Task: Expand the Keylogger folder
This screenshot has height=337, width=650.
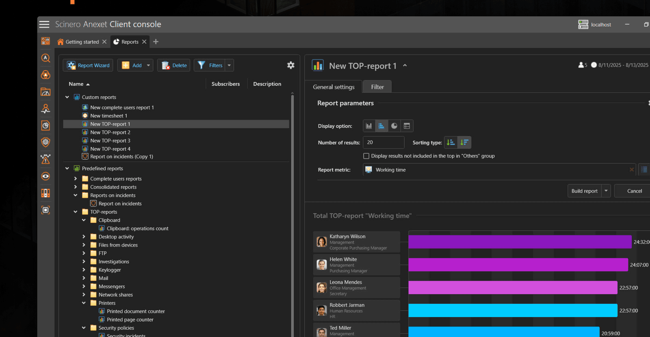Action: pos(84,270)
